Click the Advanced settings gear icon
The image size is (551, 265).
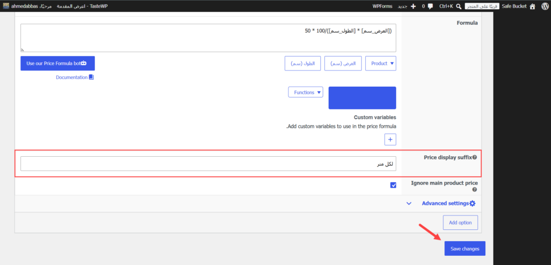click(x=472, y=204)
